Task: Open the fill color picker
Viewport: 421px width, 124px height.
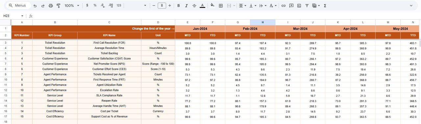Action: (x=212, y=6)
